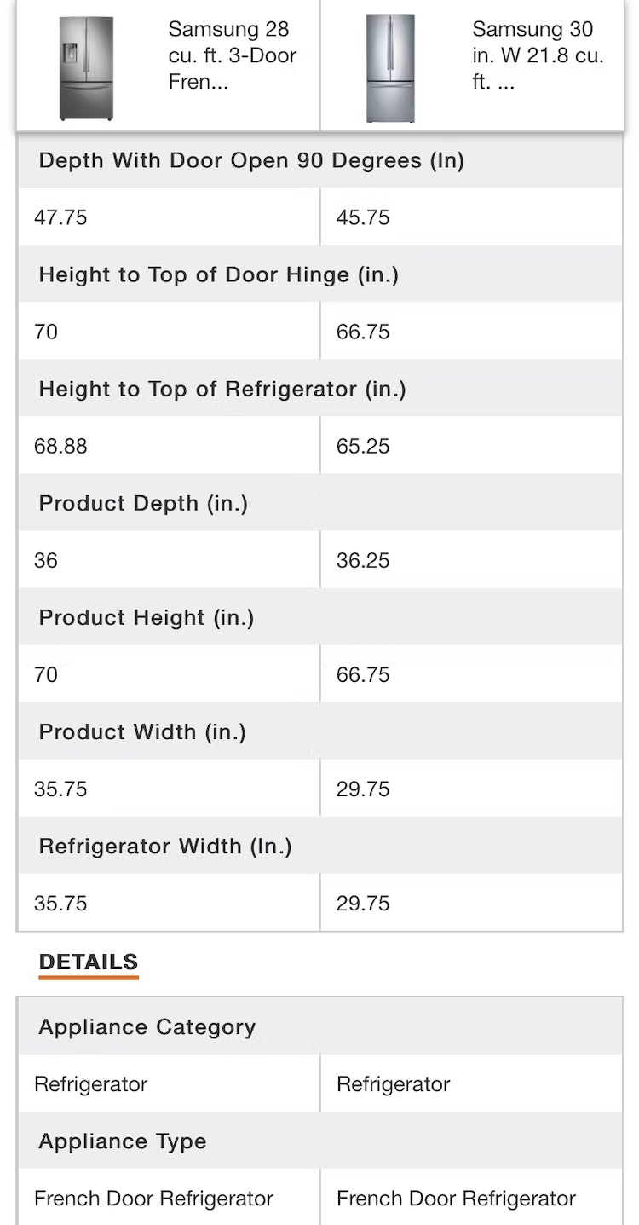
Task: Select the 68.88 height value
Action: tap(60, 446)
